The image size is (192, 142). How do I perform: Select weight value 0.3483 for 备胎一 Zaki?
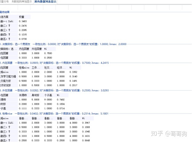click(23, 21)
